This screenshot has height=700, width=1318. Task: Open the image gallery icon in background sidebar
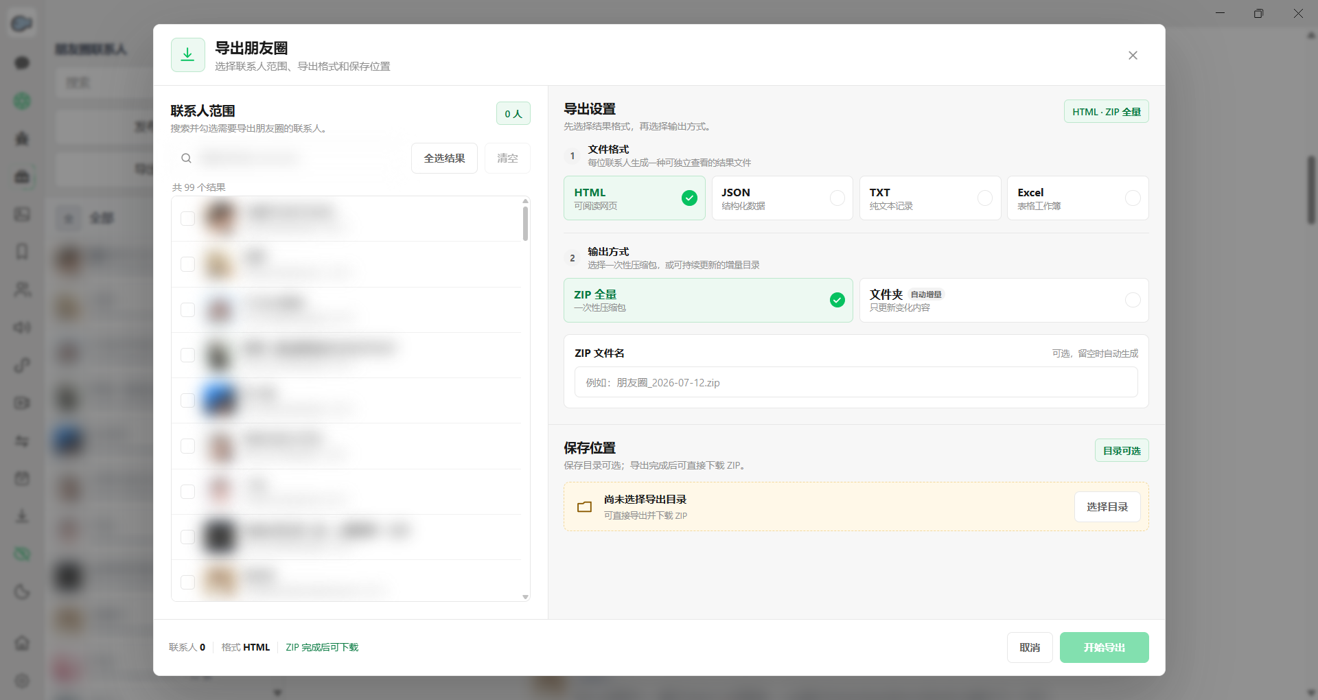coord(22,215)
